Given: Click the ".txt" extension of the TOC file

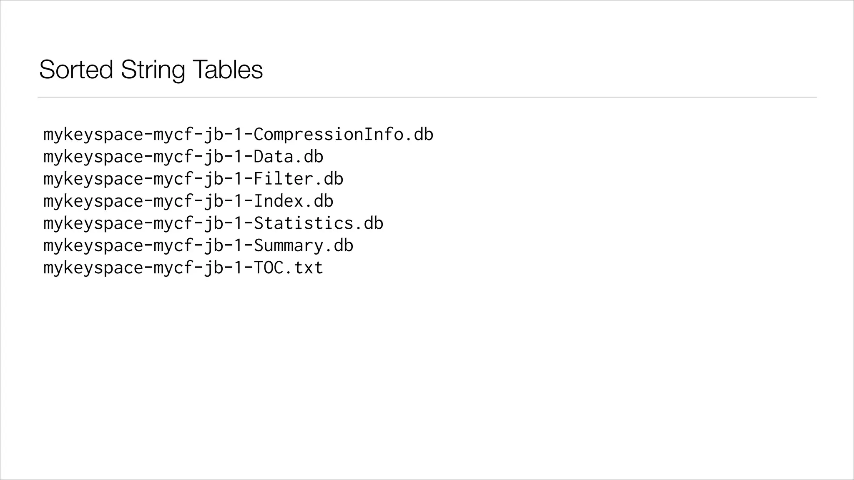Looking at the screenshot, I should [x=304, y=267].
